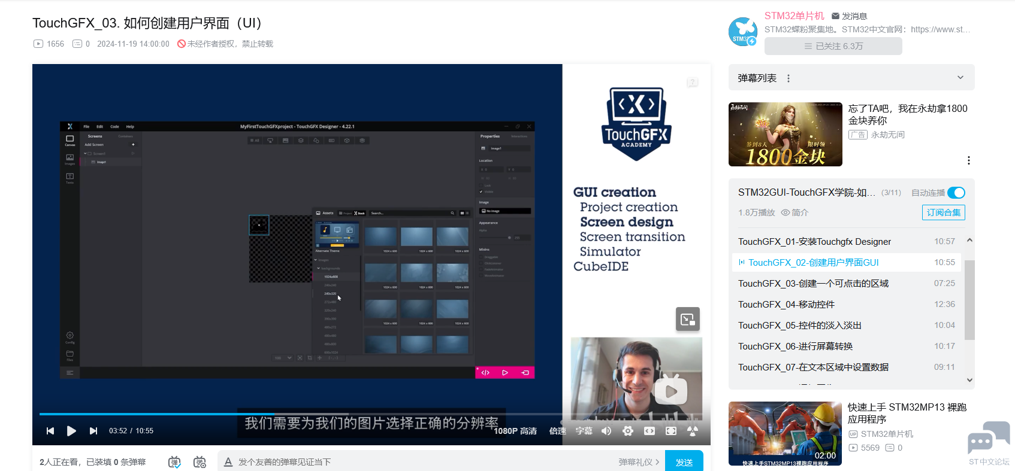Image resolution: width=1015 pixels, height=471 pixels.
Task: Select TouchGFX_01-安装Touchgfx Designer
Action: click(x=847, y=242)
